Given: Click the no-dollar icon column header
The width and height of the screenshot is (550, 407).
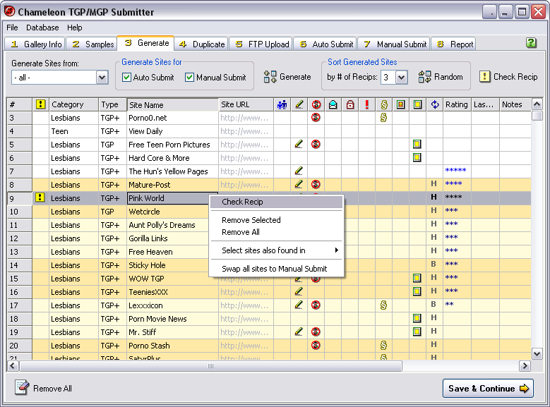Looking at the screenshot, I should [x=316, y=104].
